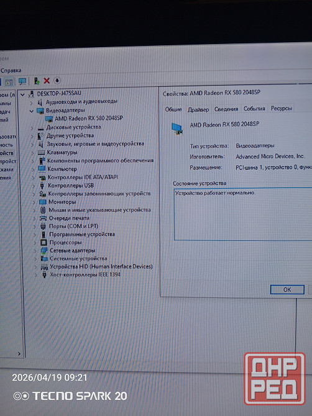Switch to the Ресурсы tab
312x416 pixels.
tap(282, 108)
